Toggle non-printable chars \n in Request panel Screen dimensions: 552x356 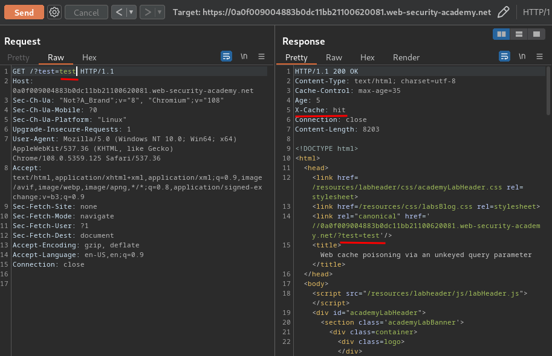[x=244, y=56]
